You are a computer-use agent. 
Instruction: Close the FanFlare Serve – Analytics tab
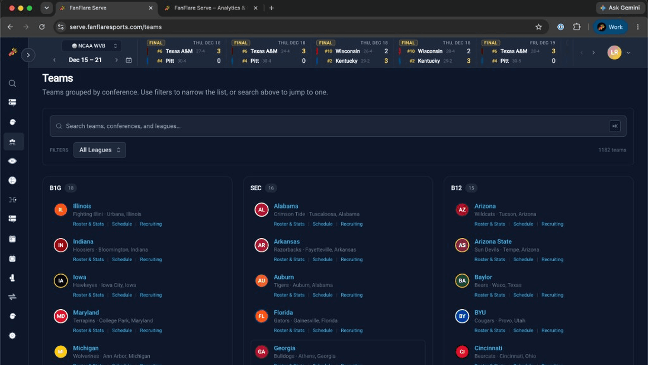click(255, 8)
